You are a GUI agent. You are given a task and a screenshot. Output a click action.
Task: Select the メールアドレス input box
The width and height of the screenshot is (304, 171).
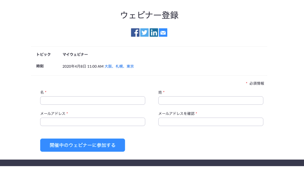point(93,122)
